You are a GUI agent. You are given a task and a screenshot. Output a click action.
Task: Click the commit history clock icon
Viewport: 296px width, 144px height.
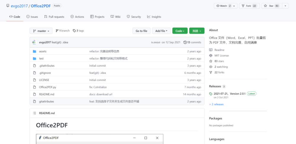tap(185, 42)
